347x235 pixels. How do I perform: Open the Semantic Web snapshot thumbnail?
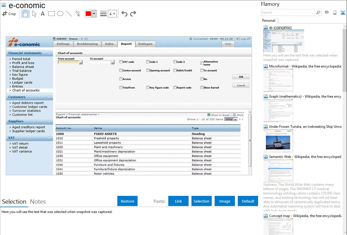coord(278,170)
